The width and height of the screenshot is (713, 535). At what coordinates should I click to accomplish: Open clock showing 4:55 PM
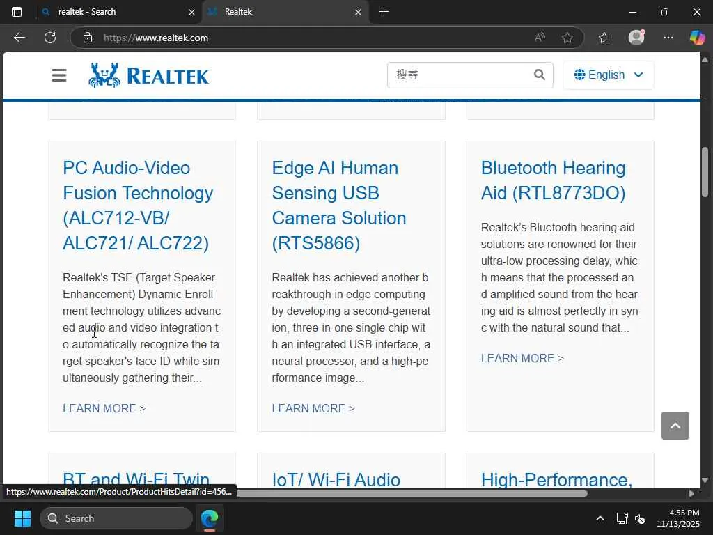coord(678,518)
